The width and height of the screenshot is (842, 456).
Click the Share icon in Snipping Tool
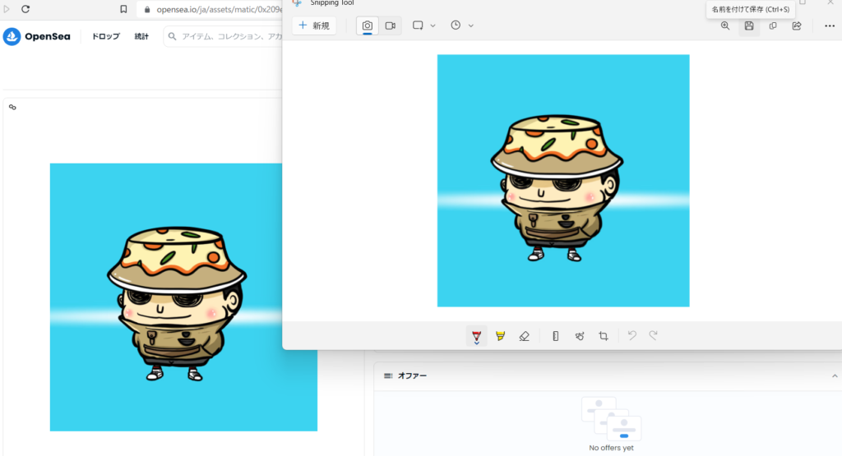797,25
